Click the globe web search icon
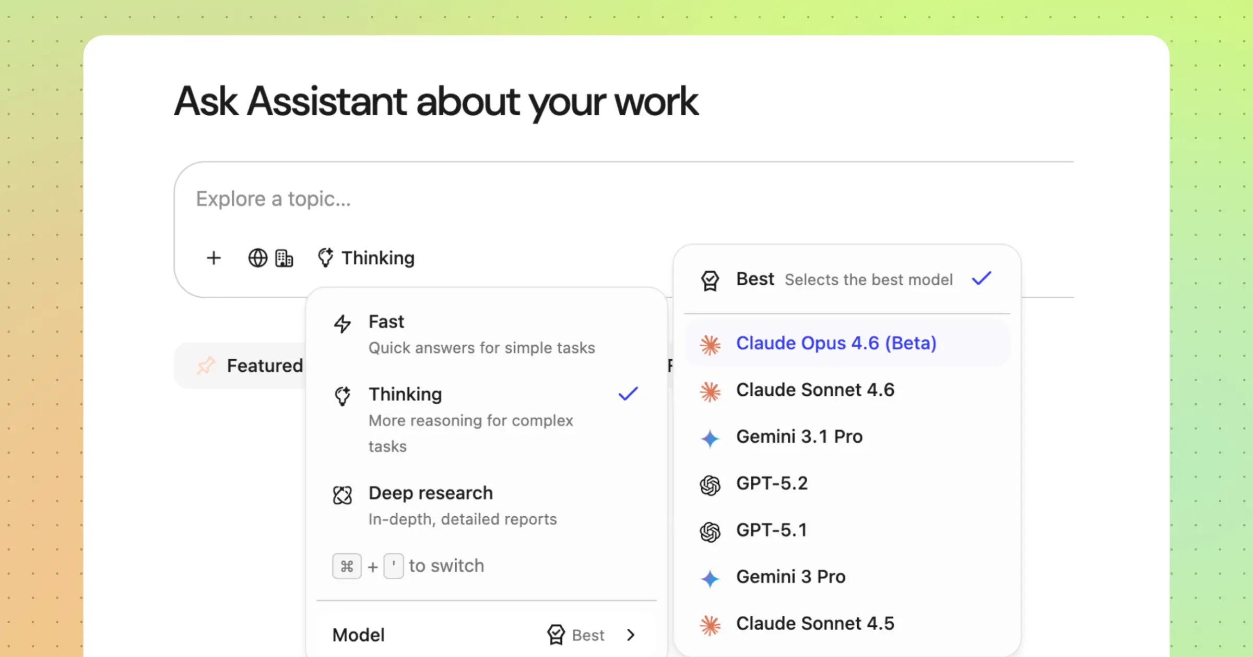Image resolution: width=1253 pixels, height=657 pixels. 257,258
